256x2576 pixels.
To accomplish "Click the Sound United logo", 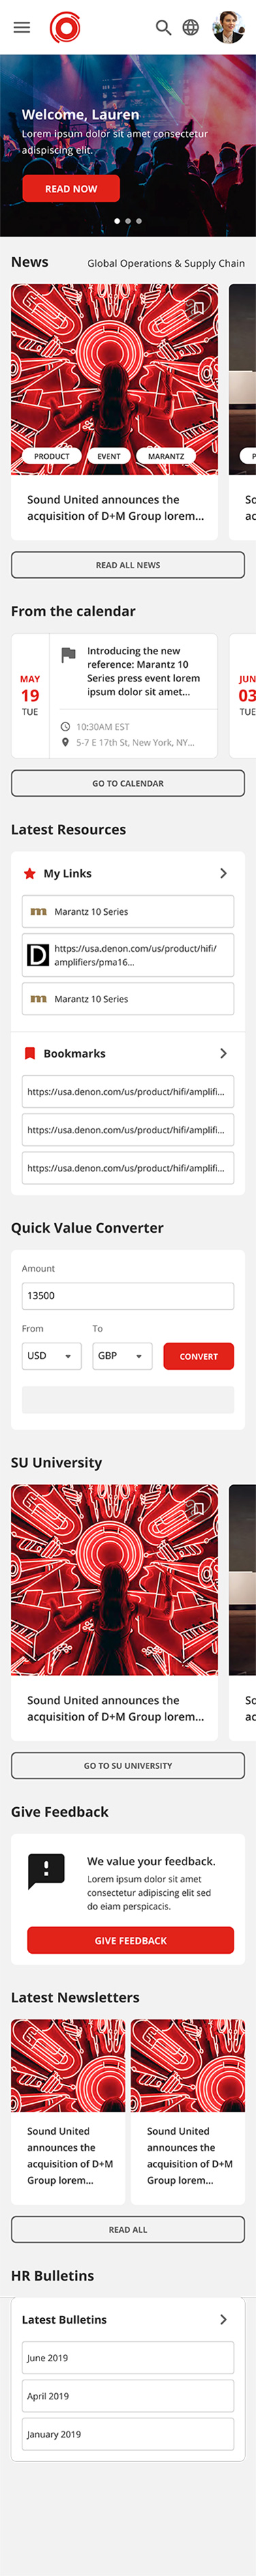I will pyautogui.click(x=65, y=27).
